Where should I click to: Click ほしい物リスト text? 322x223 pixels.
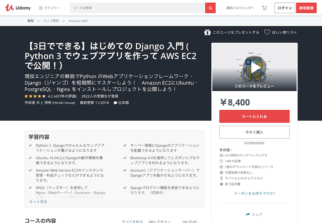285,33
